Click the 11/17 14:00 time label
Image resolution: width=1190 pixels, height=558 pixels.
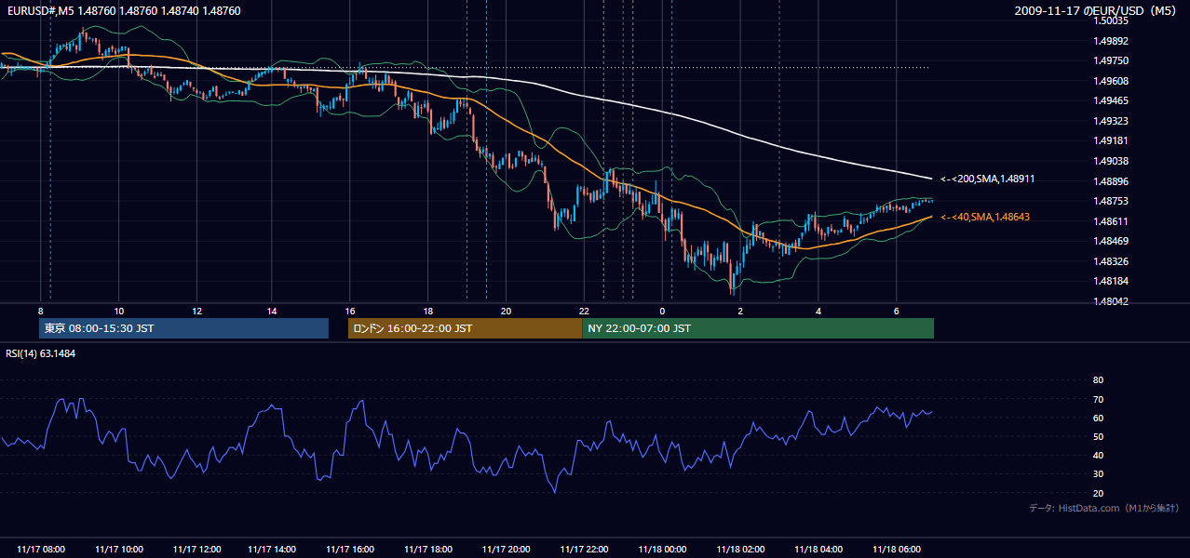[273, 550]
